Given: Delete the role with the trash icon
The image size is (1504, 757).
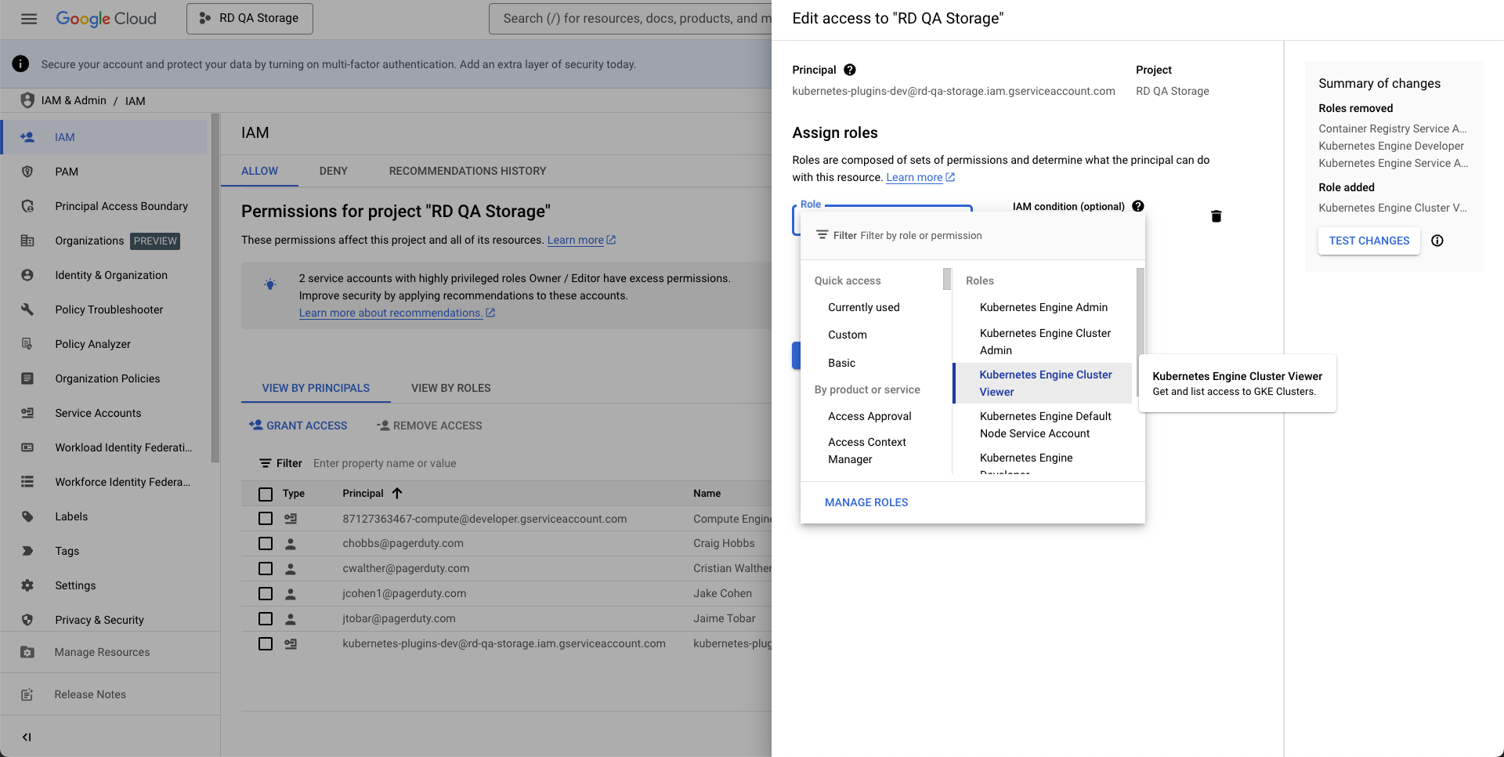Looking at the screenshot, I should click(x=1217, y=216).
